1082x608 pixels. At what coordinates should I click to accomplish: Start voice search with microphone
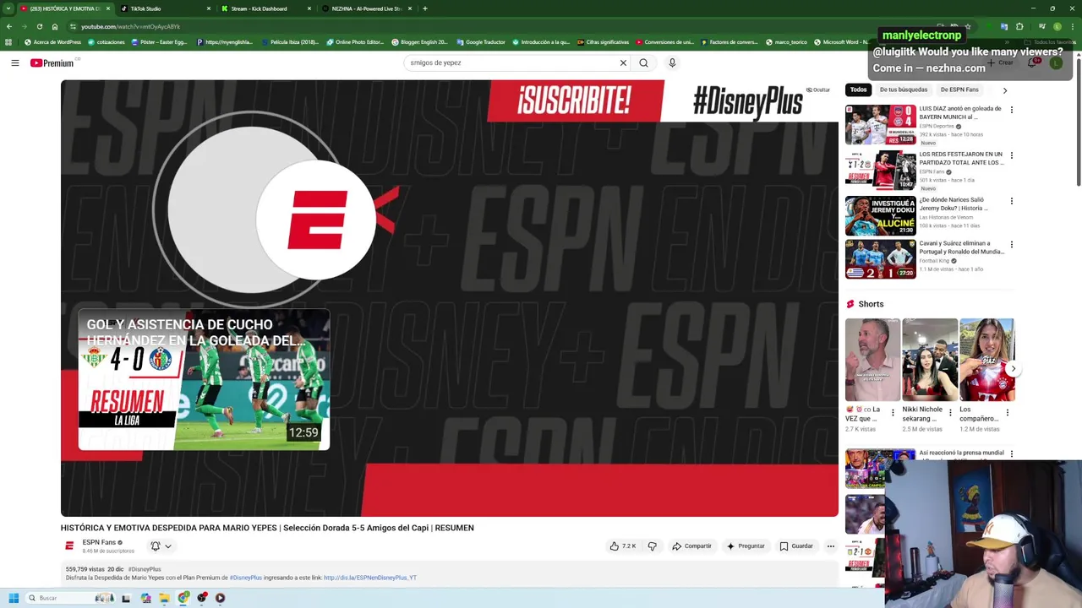coord(672,62)
